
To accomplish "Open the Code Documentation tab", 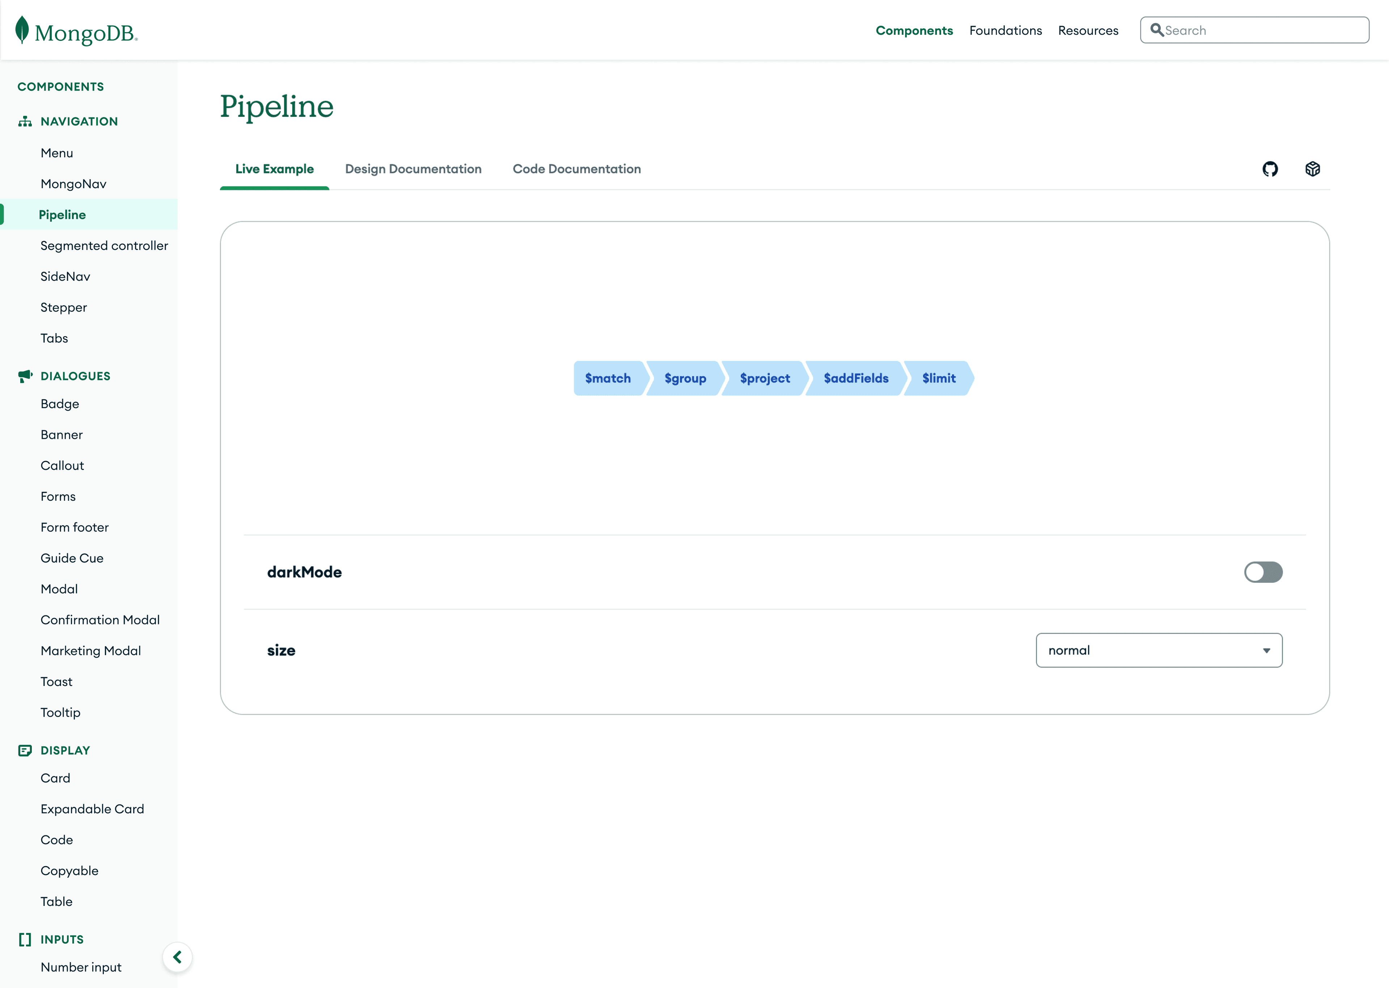I will 576,169.
